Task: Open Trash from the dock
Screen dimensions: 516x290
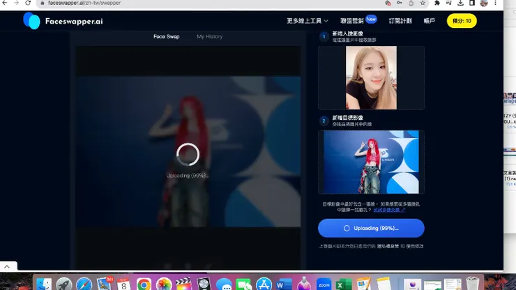Action: [x=473, y=284]
